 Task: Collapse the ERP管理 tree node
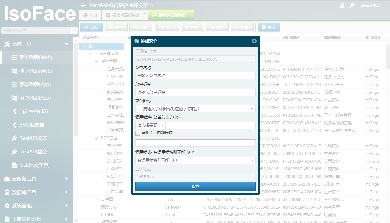point(96,138)
